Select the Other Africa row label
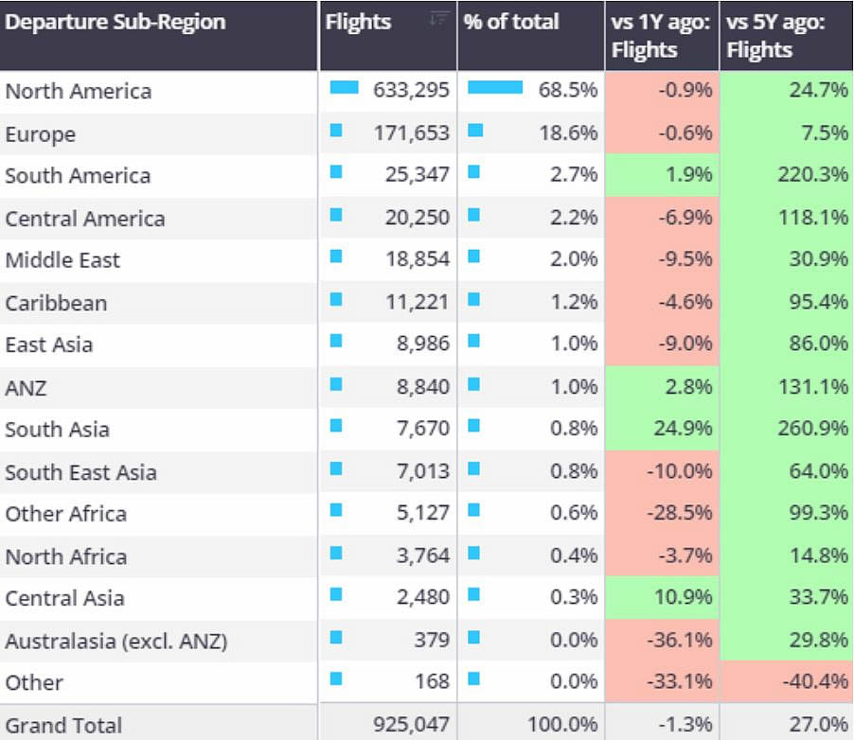854x740 pixels. tap(66, 514)
